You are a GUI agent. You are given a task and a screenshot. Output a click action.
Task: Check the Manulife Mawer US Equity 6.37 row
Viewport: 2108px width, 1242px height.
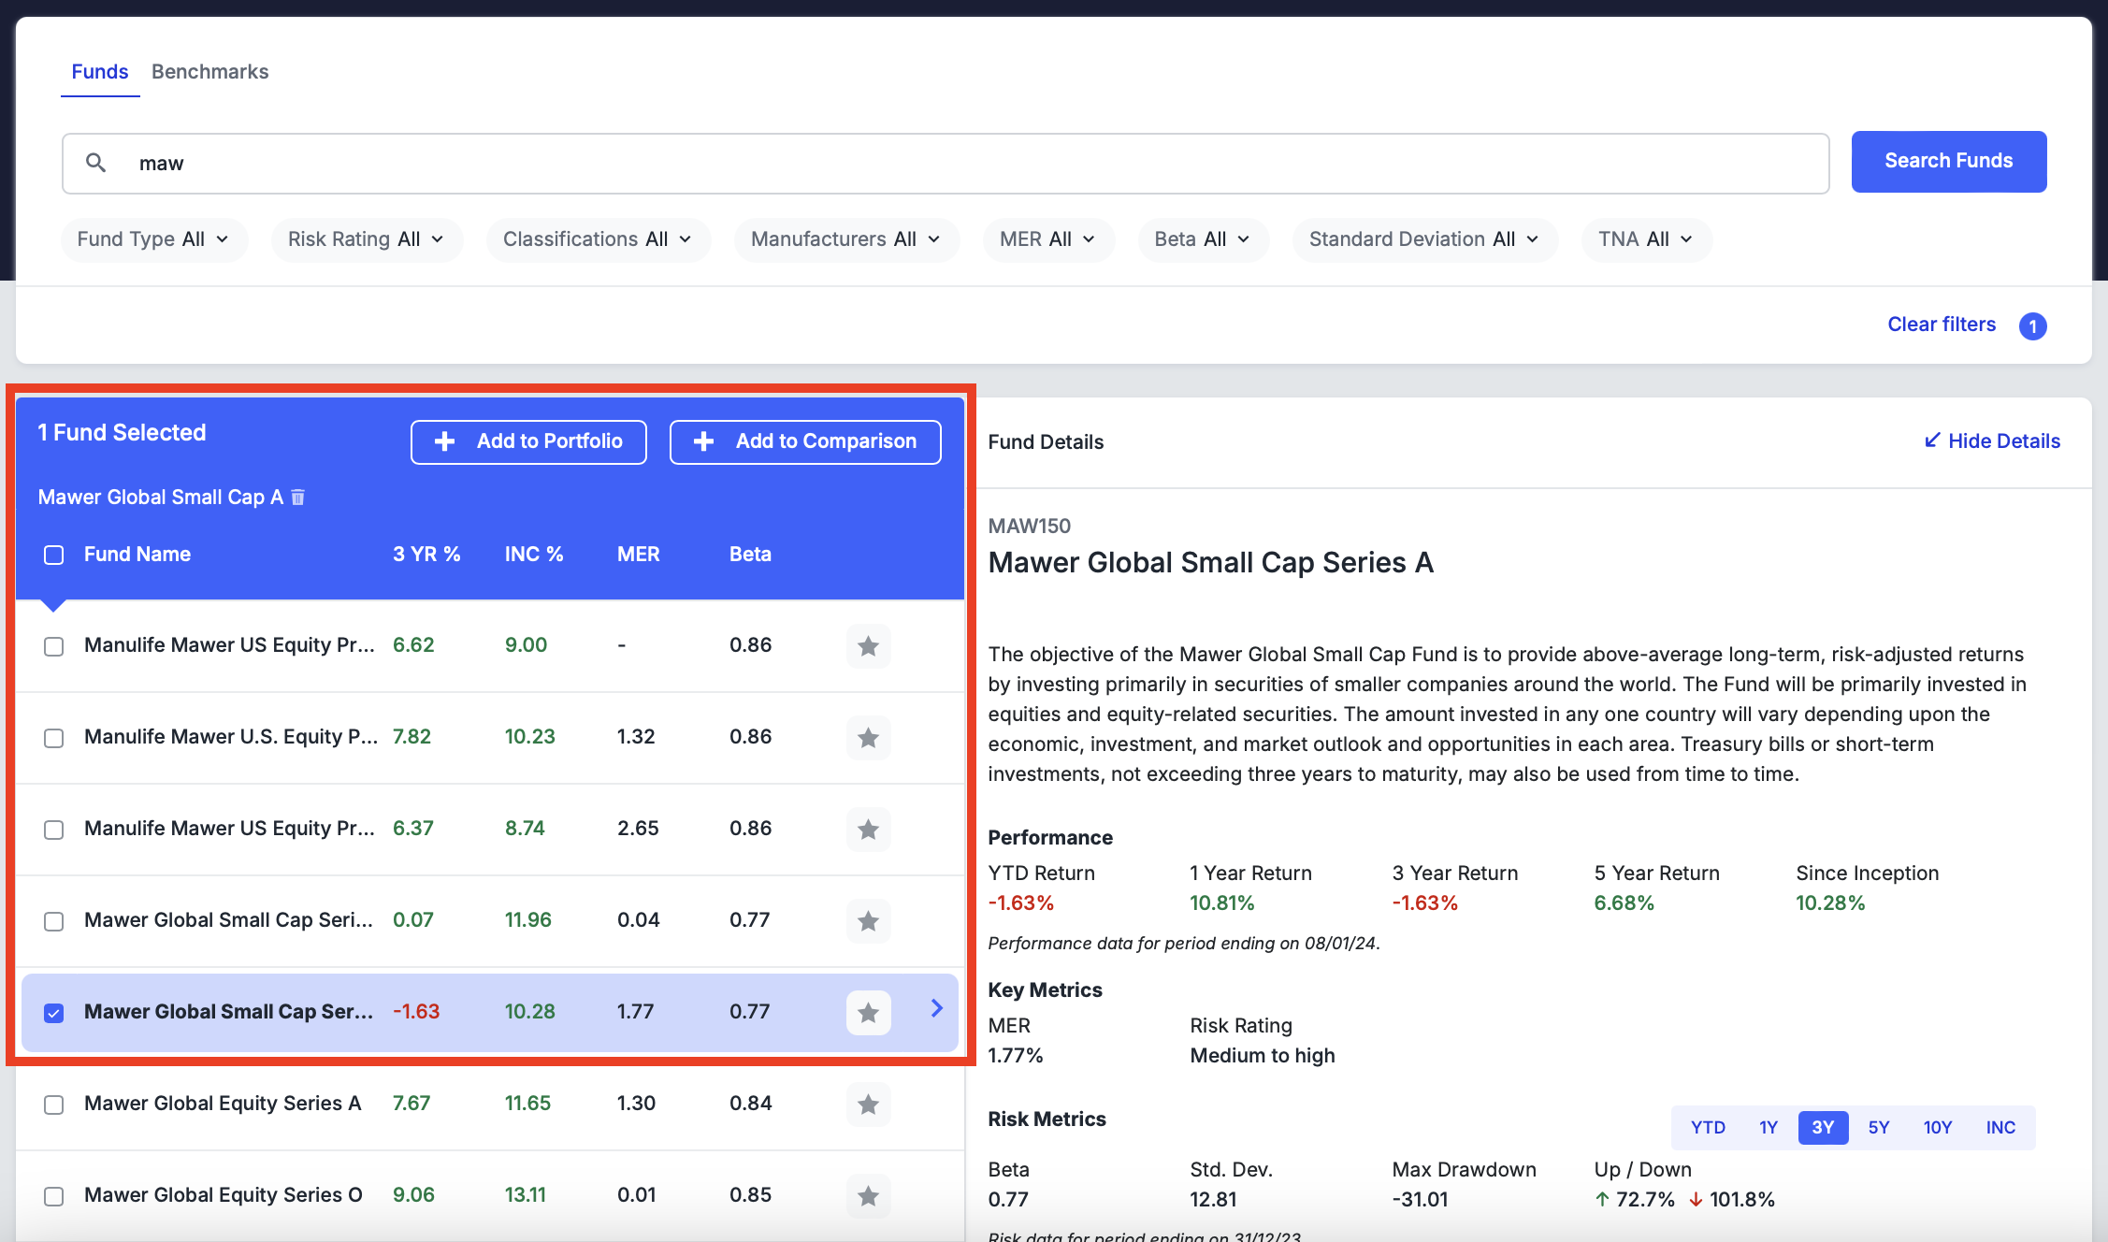[54, 830]
